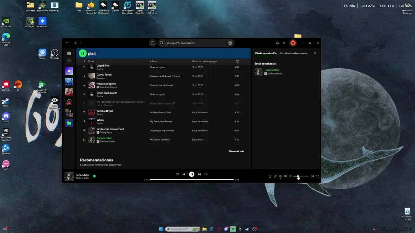
Task: Mute with the volume speaker icon
Action: 290,176
